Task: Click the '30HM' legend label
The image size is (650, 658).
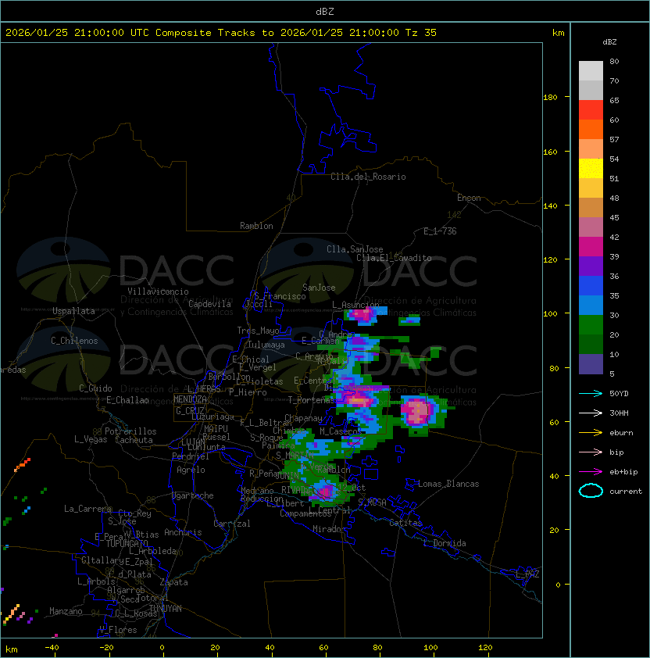Action: click(619, 413)
